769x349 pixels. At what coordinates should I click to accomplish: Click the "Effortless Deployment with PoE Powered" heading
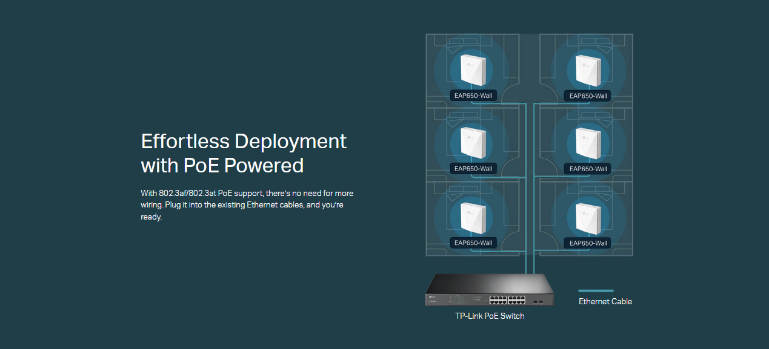pos(244,153)
